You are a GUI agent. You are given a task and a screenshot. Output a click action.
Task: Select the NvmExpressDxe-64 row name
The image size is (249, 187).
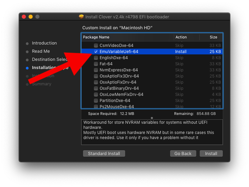pyautogui.click(x=119, y=70)
